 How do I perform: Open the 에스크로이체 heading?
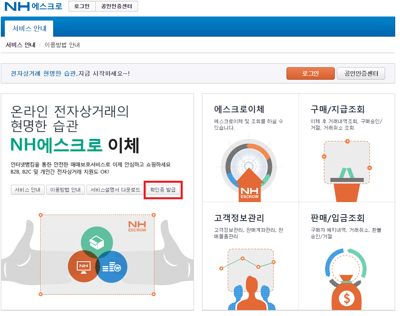239,109
